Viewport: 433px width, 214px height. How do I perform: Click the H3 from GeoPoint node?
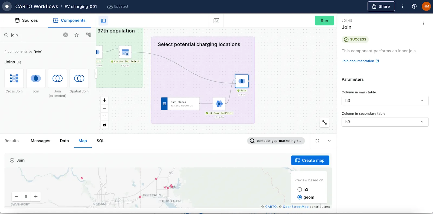point(219,103)
